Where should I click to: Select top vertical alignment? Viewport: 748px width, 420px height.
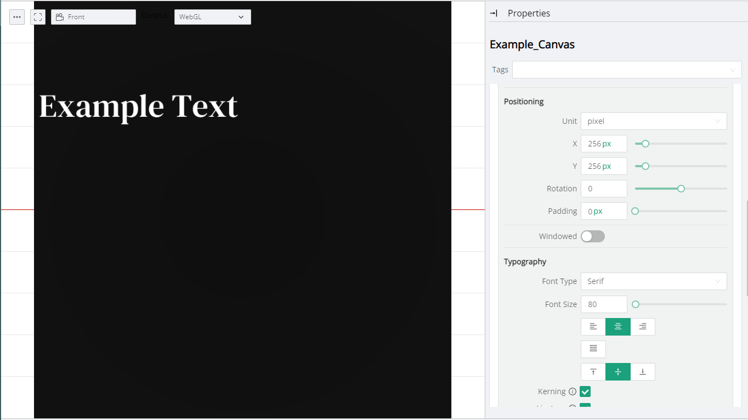[x=593, y=372]
